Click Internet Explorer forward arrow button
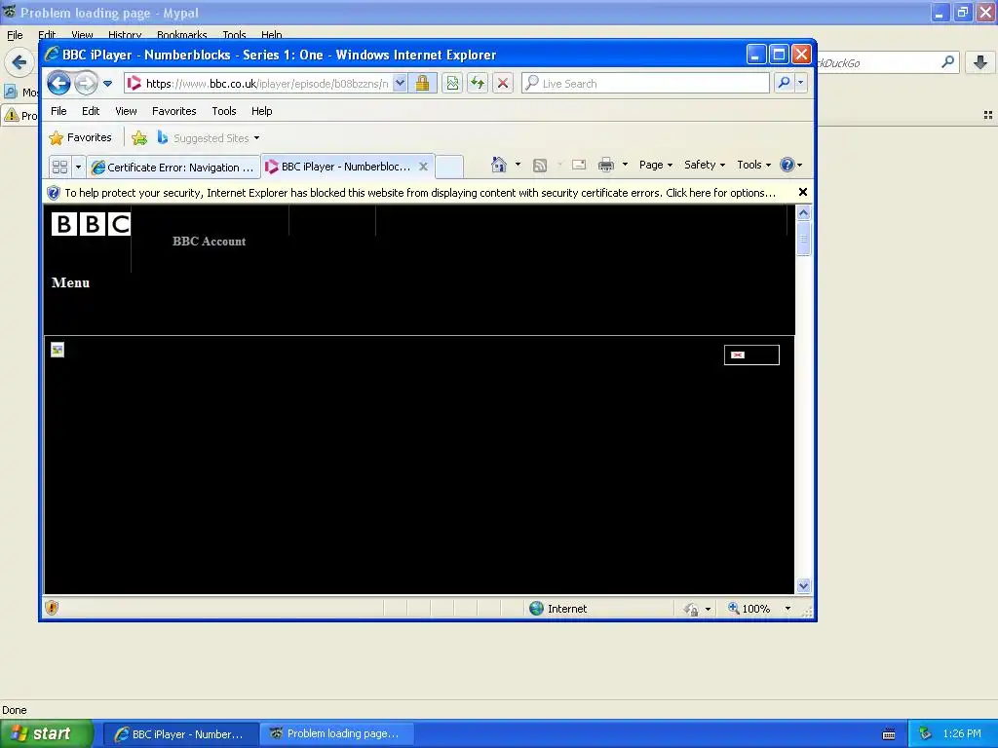The width and height of the screenshot is (998, 748). 86,83
